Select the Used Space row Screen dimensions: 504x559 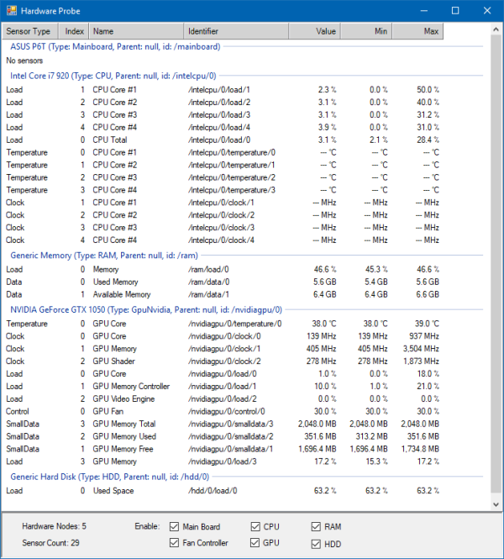pos(223,491)
